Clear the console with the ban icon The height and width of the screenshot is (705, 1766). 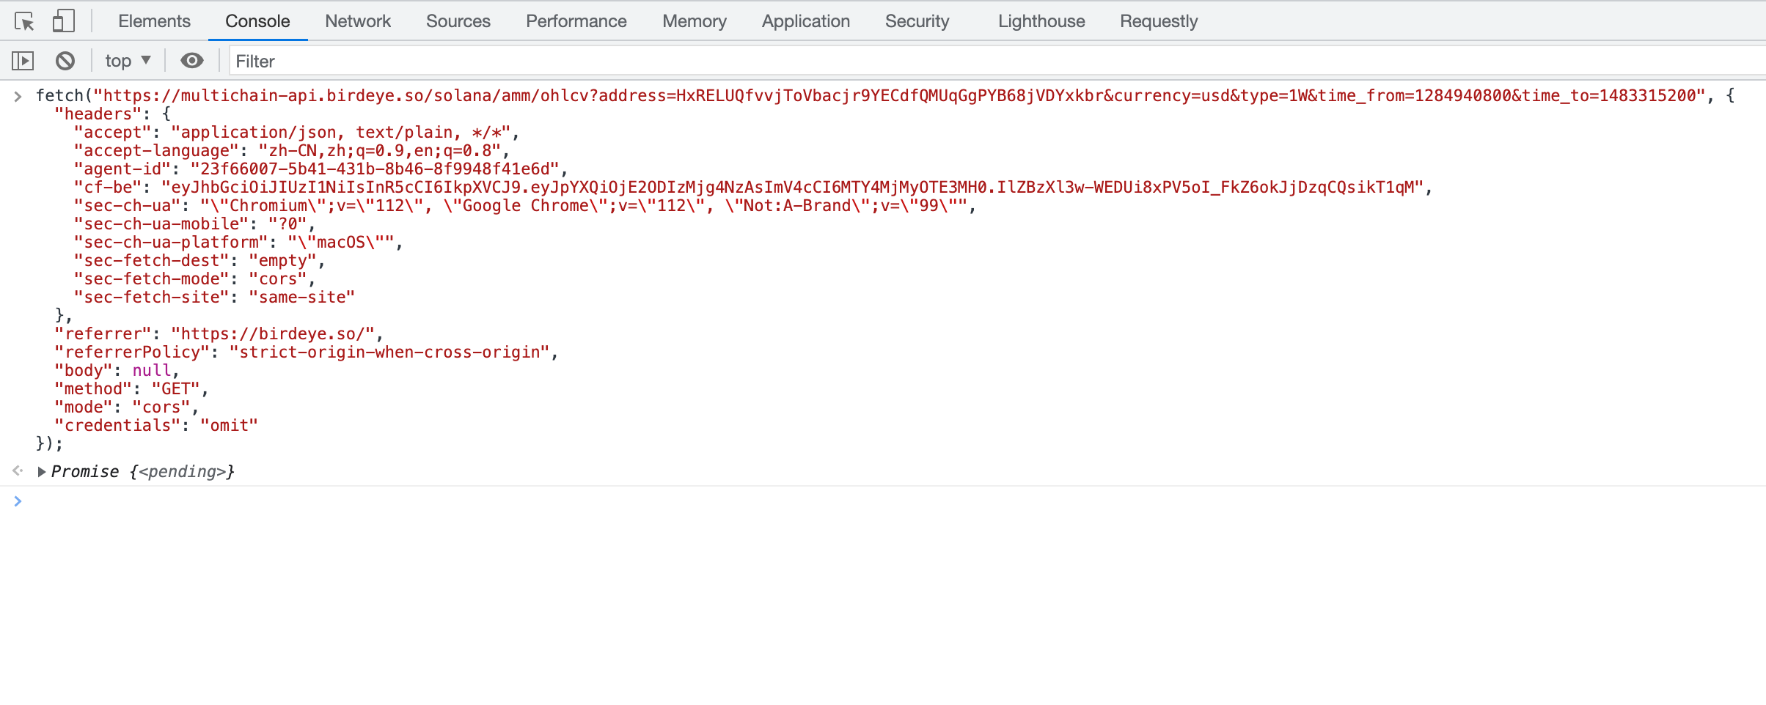click(65, 61)
